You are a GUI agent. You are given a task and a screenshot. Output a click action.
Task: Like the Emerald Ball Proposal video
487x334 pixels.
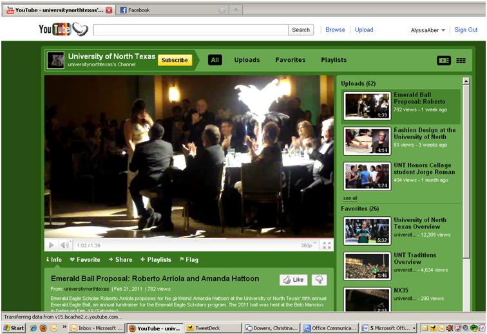point(293,280)
